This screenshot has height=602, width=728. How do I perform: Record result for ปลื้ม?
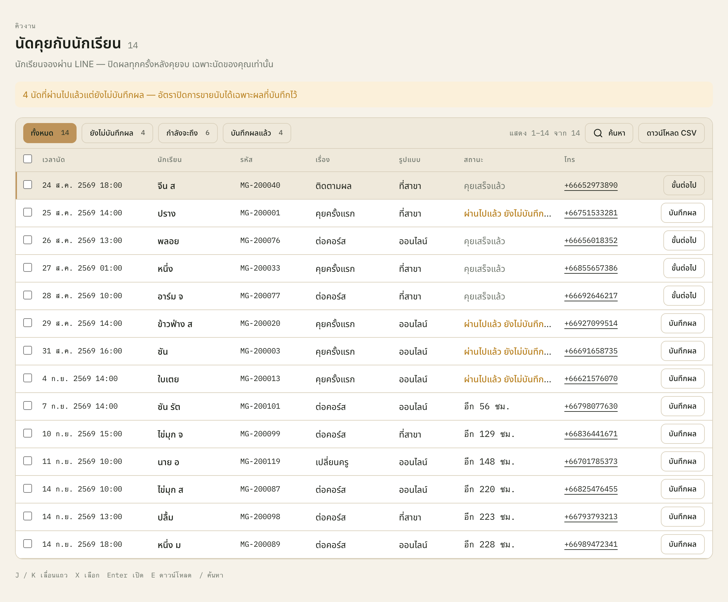[682, 517]
